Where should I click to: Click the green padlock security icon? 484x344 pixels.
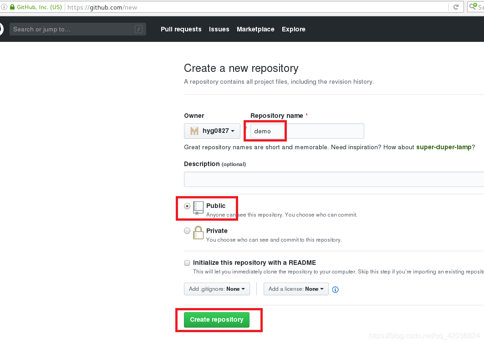12,7
